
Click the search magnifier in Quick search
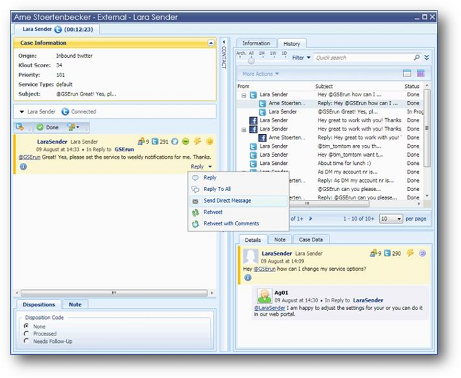coord(418,58)
